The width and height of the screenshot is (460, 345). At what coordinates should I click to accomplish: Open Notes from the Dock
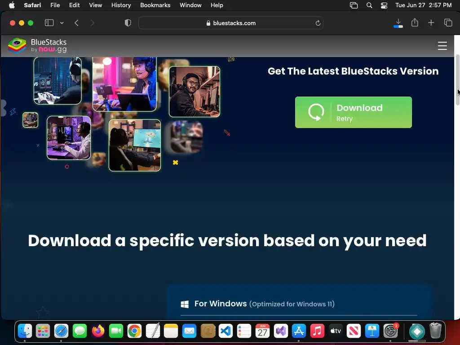(x=171, y=331)
